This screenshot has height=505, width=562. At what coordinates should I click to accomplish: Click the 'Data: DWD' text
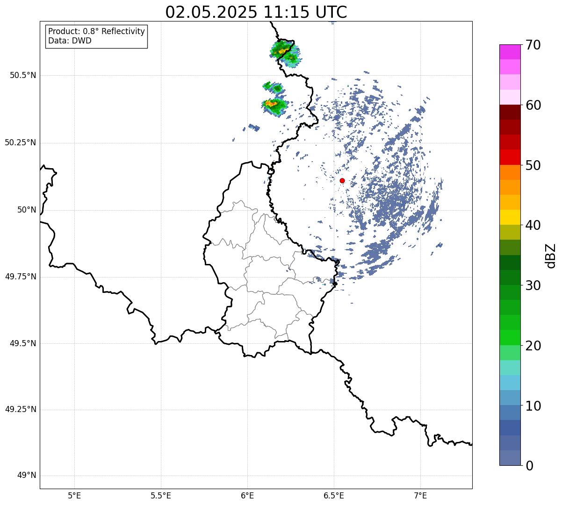(70, 41)
